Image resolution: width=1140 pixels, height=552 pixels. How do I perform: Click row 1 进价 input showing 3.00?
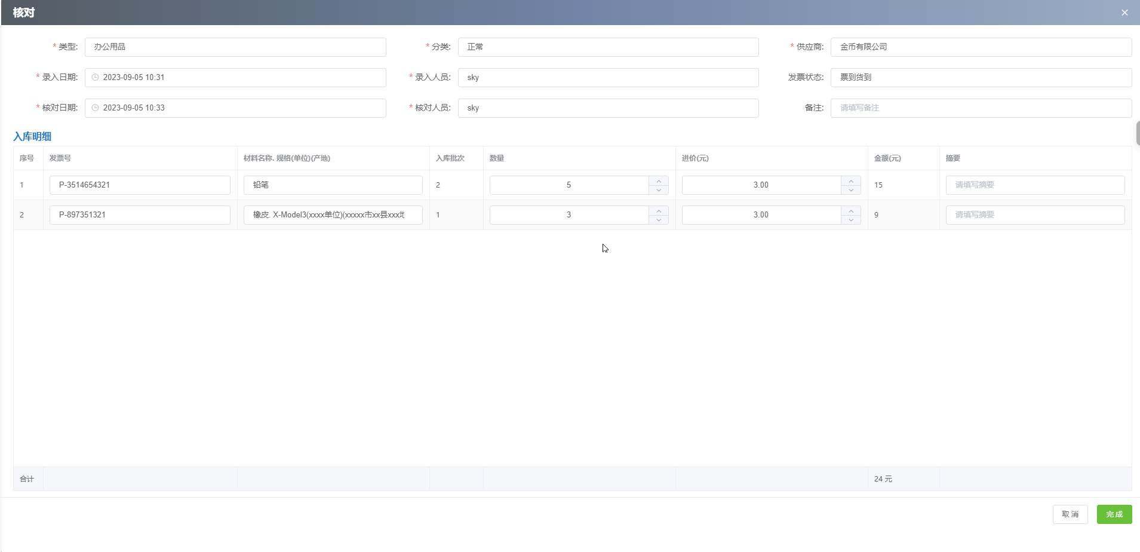click(761, 185)
